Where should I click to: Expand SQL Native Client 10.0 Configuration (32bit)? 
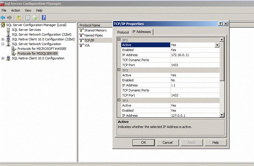[3, 39]
